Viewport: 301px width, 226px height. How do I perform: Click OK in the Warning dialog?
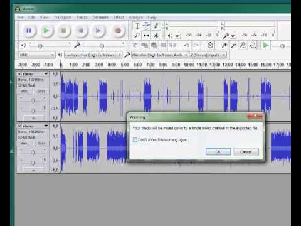pyautogui.click(x=218, y=152)
